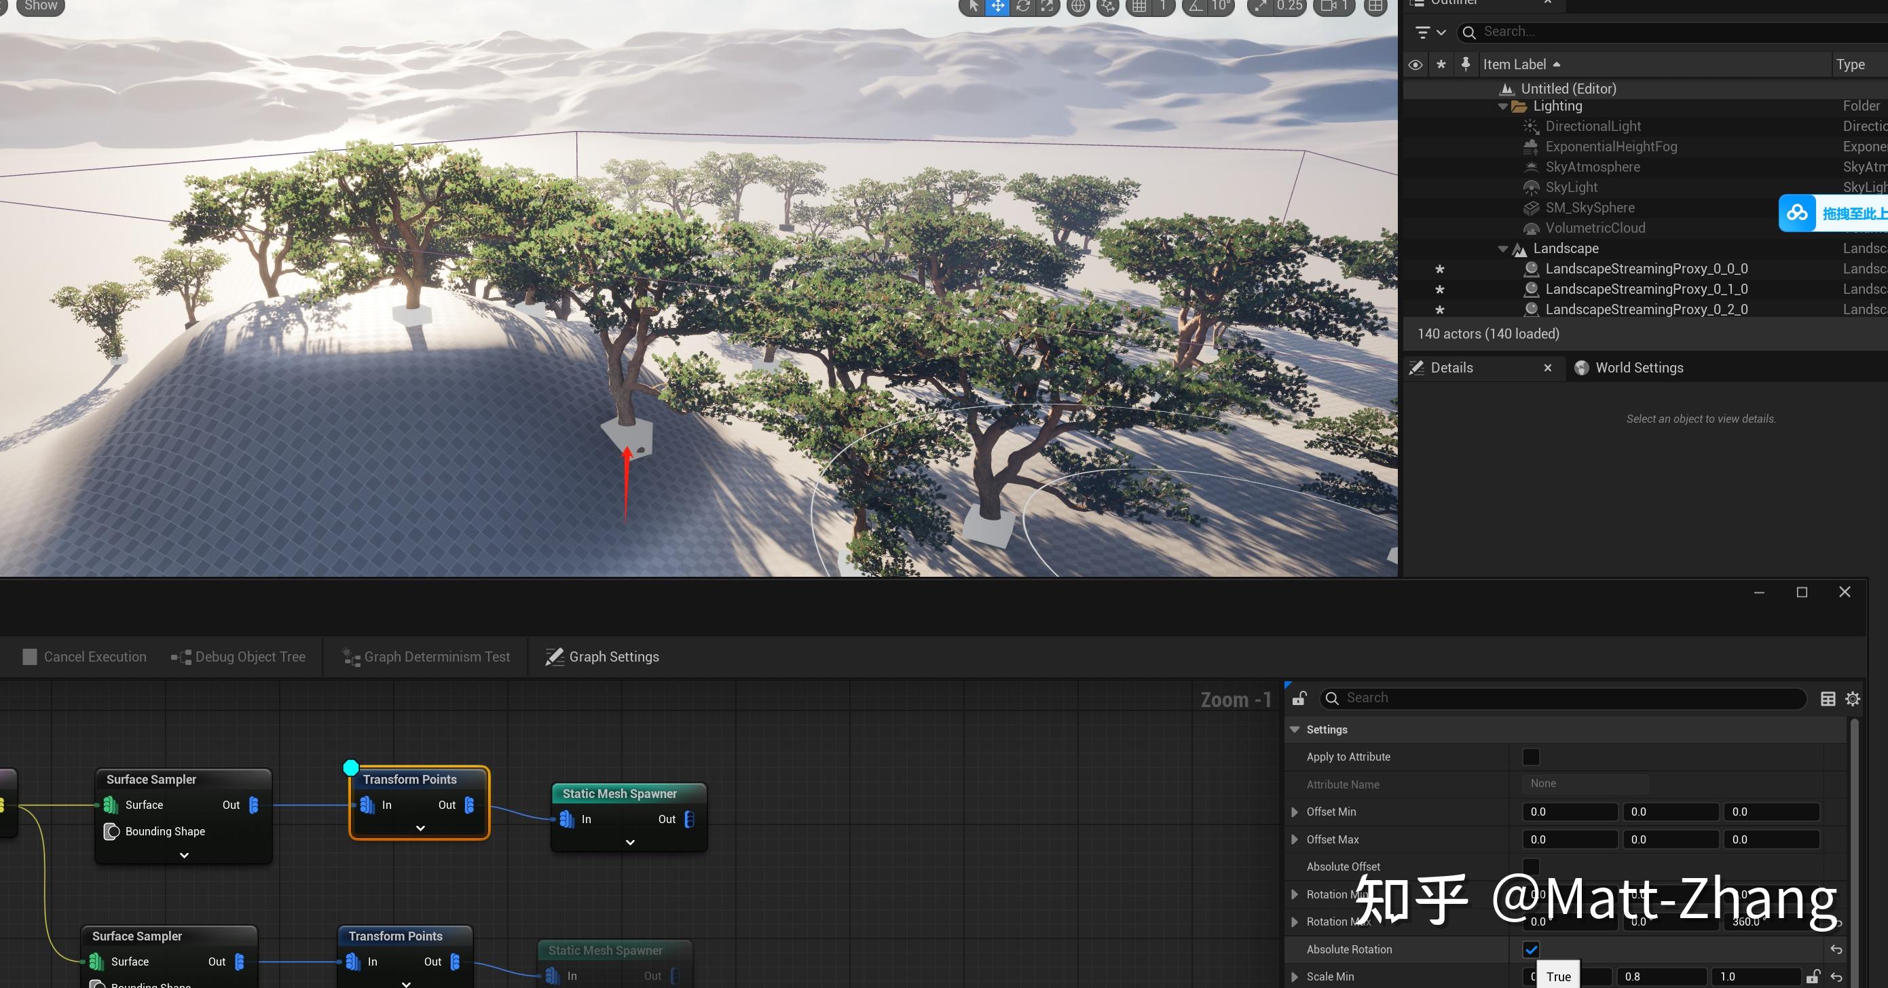The width and height of the screenshot is (1888, 988).
Task: Select the translate (move) tool
Action: 997,6
